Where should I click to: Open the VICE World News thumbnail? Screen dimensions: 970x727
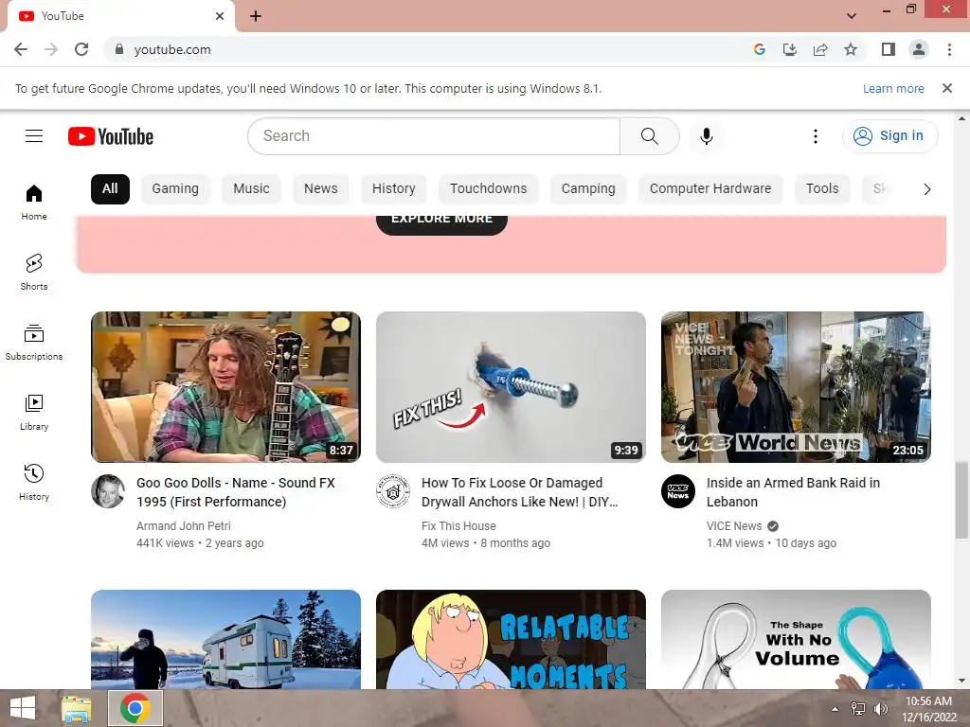pyautogui.click(x=796, y=387)
